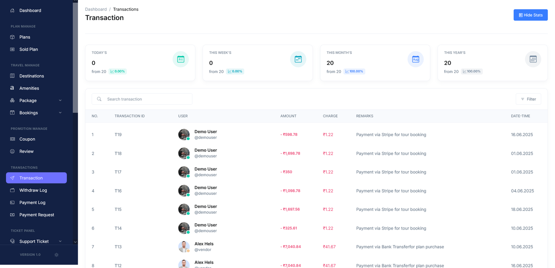Click the Review smiley icon in sidebar
Image resolution: width=555 pixels, height=268 pixels.
[12, 151]
